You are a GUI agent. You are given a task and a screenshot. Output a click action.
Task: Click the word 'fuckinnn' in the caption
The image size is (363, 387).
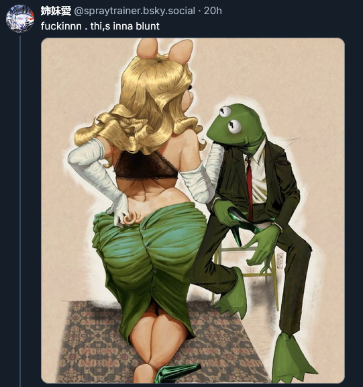pos(61,26)
